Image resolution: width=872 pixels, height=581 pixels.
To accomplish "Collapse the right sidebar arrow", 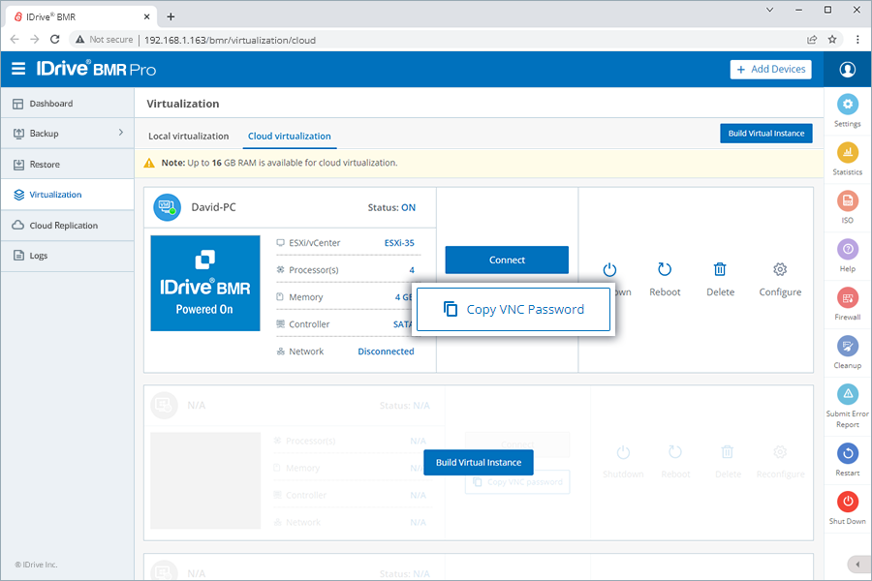I will (857, 565).
